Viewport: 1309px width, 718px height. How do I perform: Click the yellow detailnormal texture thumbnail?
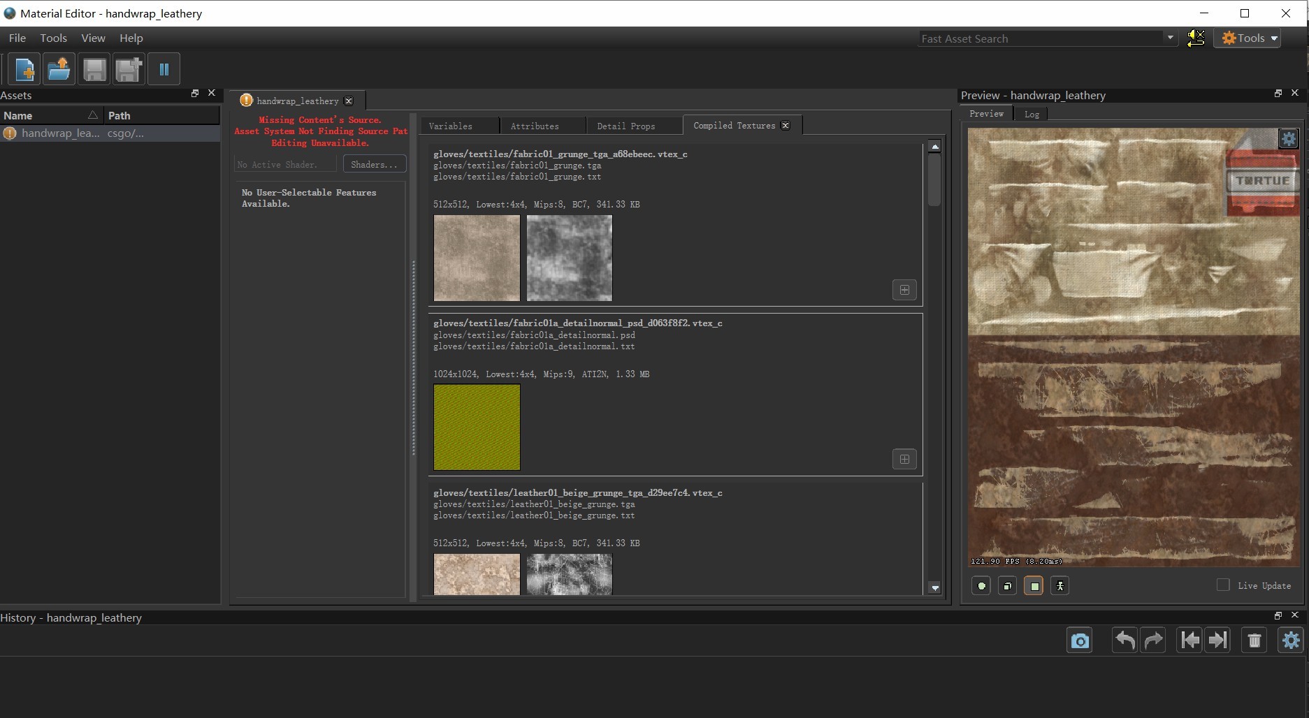[477, 427]
